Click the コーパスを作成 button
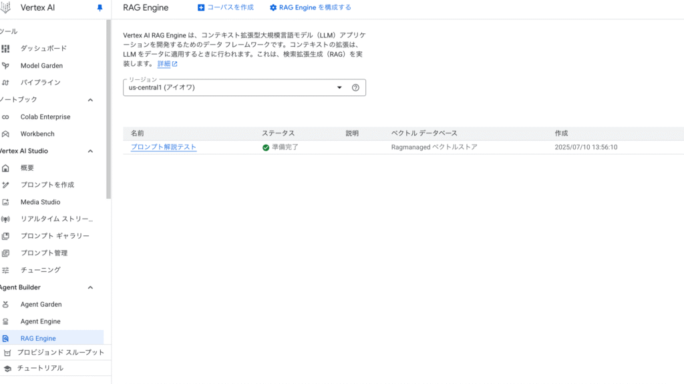 coord(226,7)
